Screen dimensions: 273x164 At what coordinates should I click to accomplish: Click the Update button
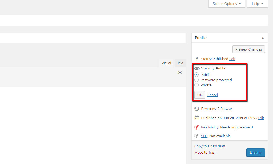click(x=256, y=153)
